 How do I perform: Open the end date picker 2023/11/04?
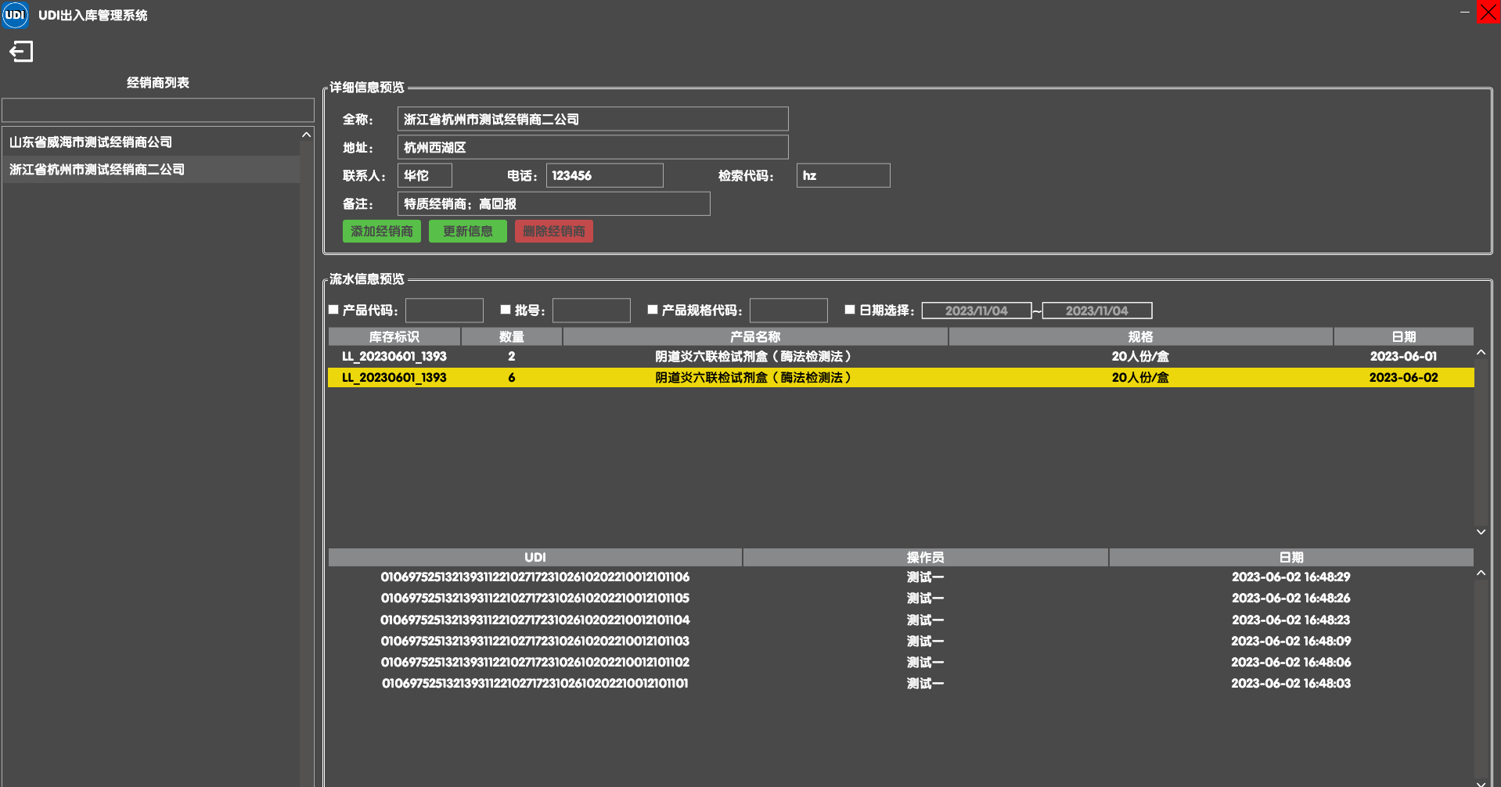pyautogui.click(x=1097, y=311)
